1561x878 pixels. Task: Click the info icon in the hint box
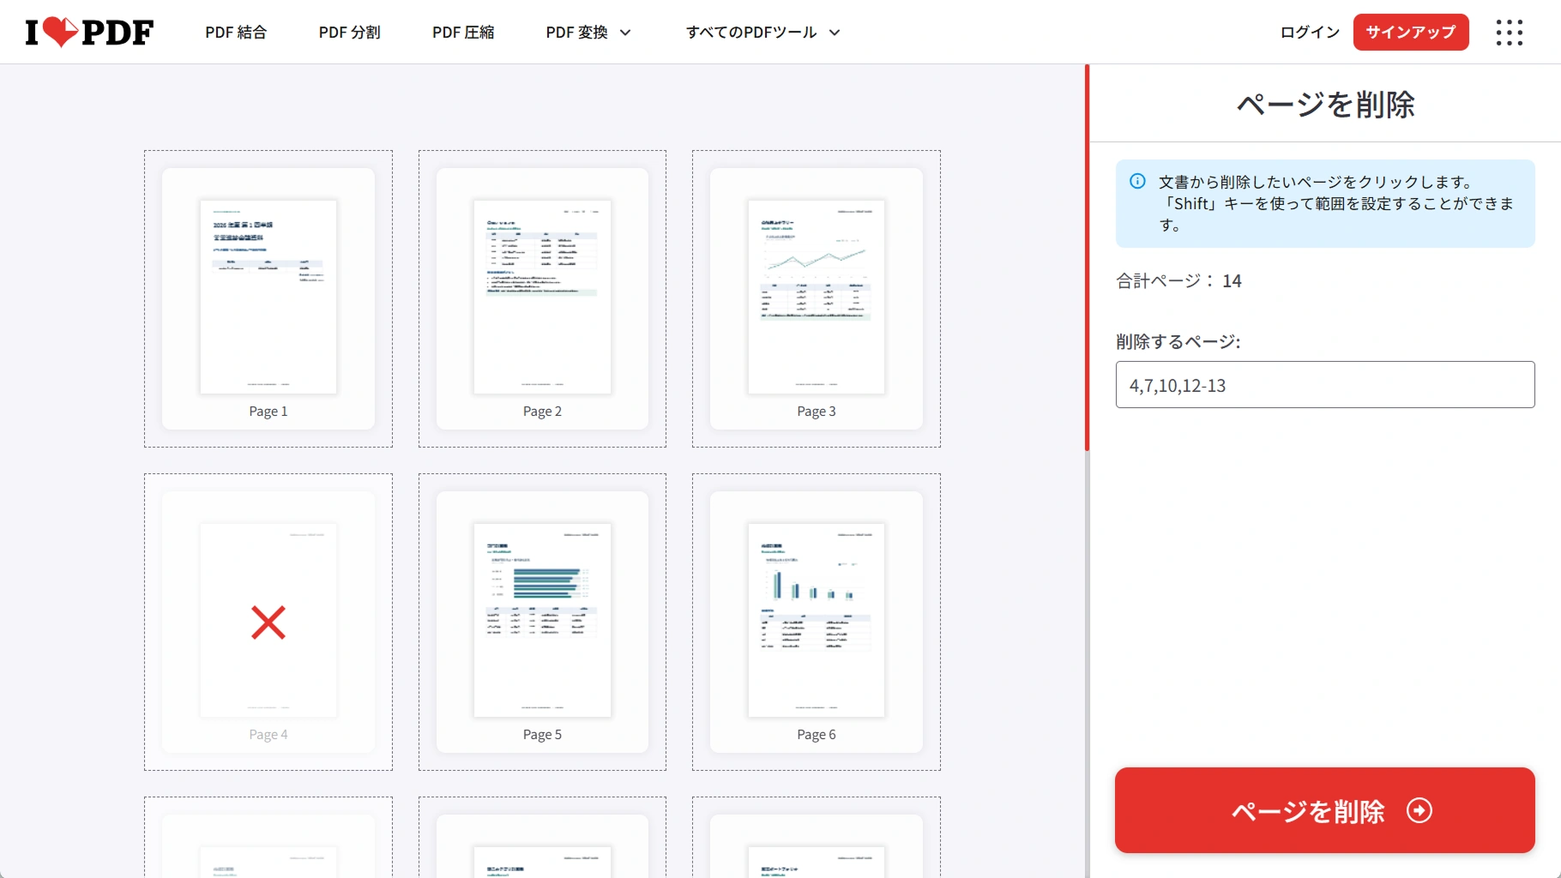click(1137, 181)
